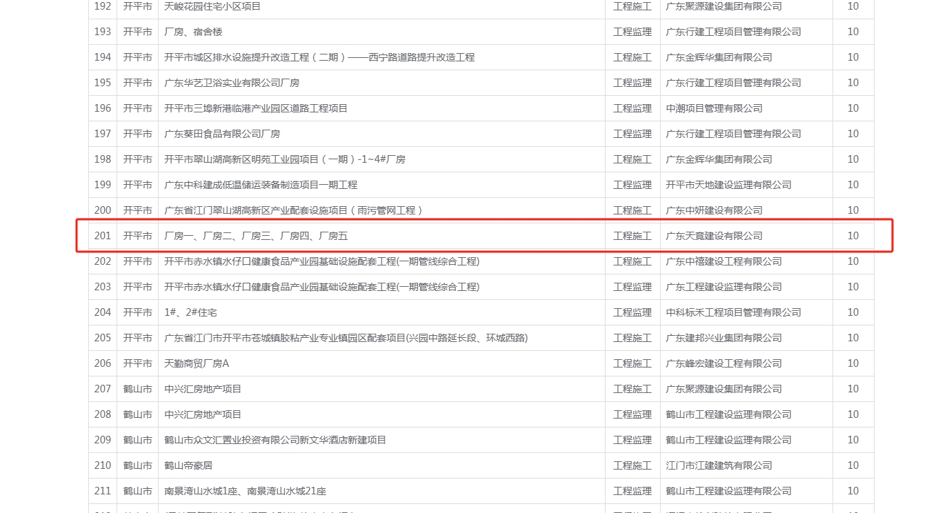The width and height of the screenshot is (947, 513).
Task: Click company "广东中禧建设工程有限公司"
Action: point(724,261)
